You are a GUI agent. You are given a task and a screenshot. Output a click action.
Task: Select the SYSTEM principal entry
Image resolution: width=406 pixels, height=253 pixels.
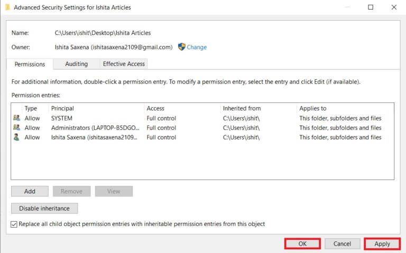coord(62,118)
